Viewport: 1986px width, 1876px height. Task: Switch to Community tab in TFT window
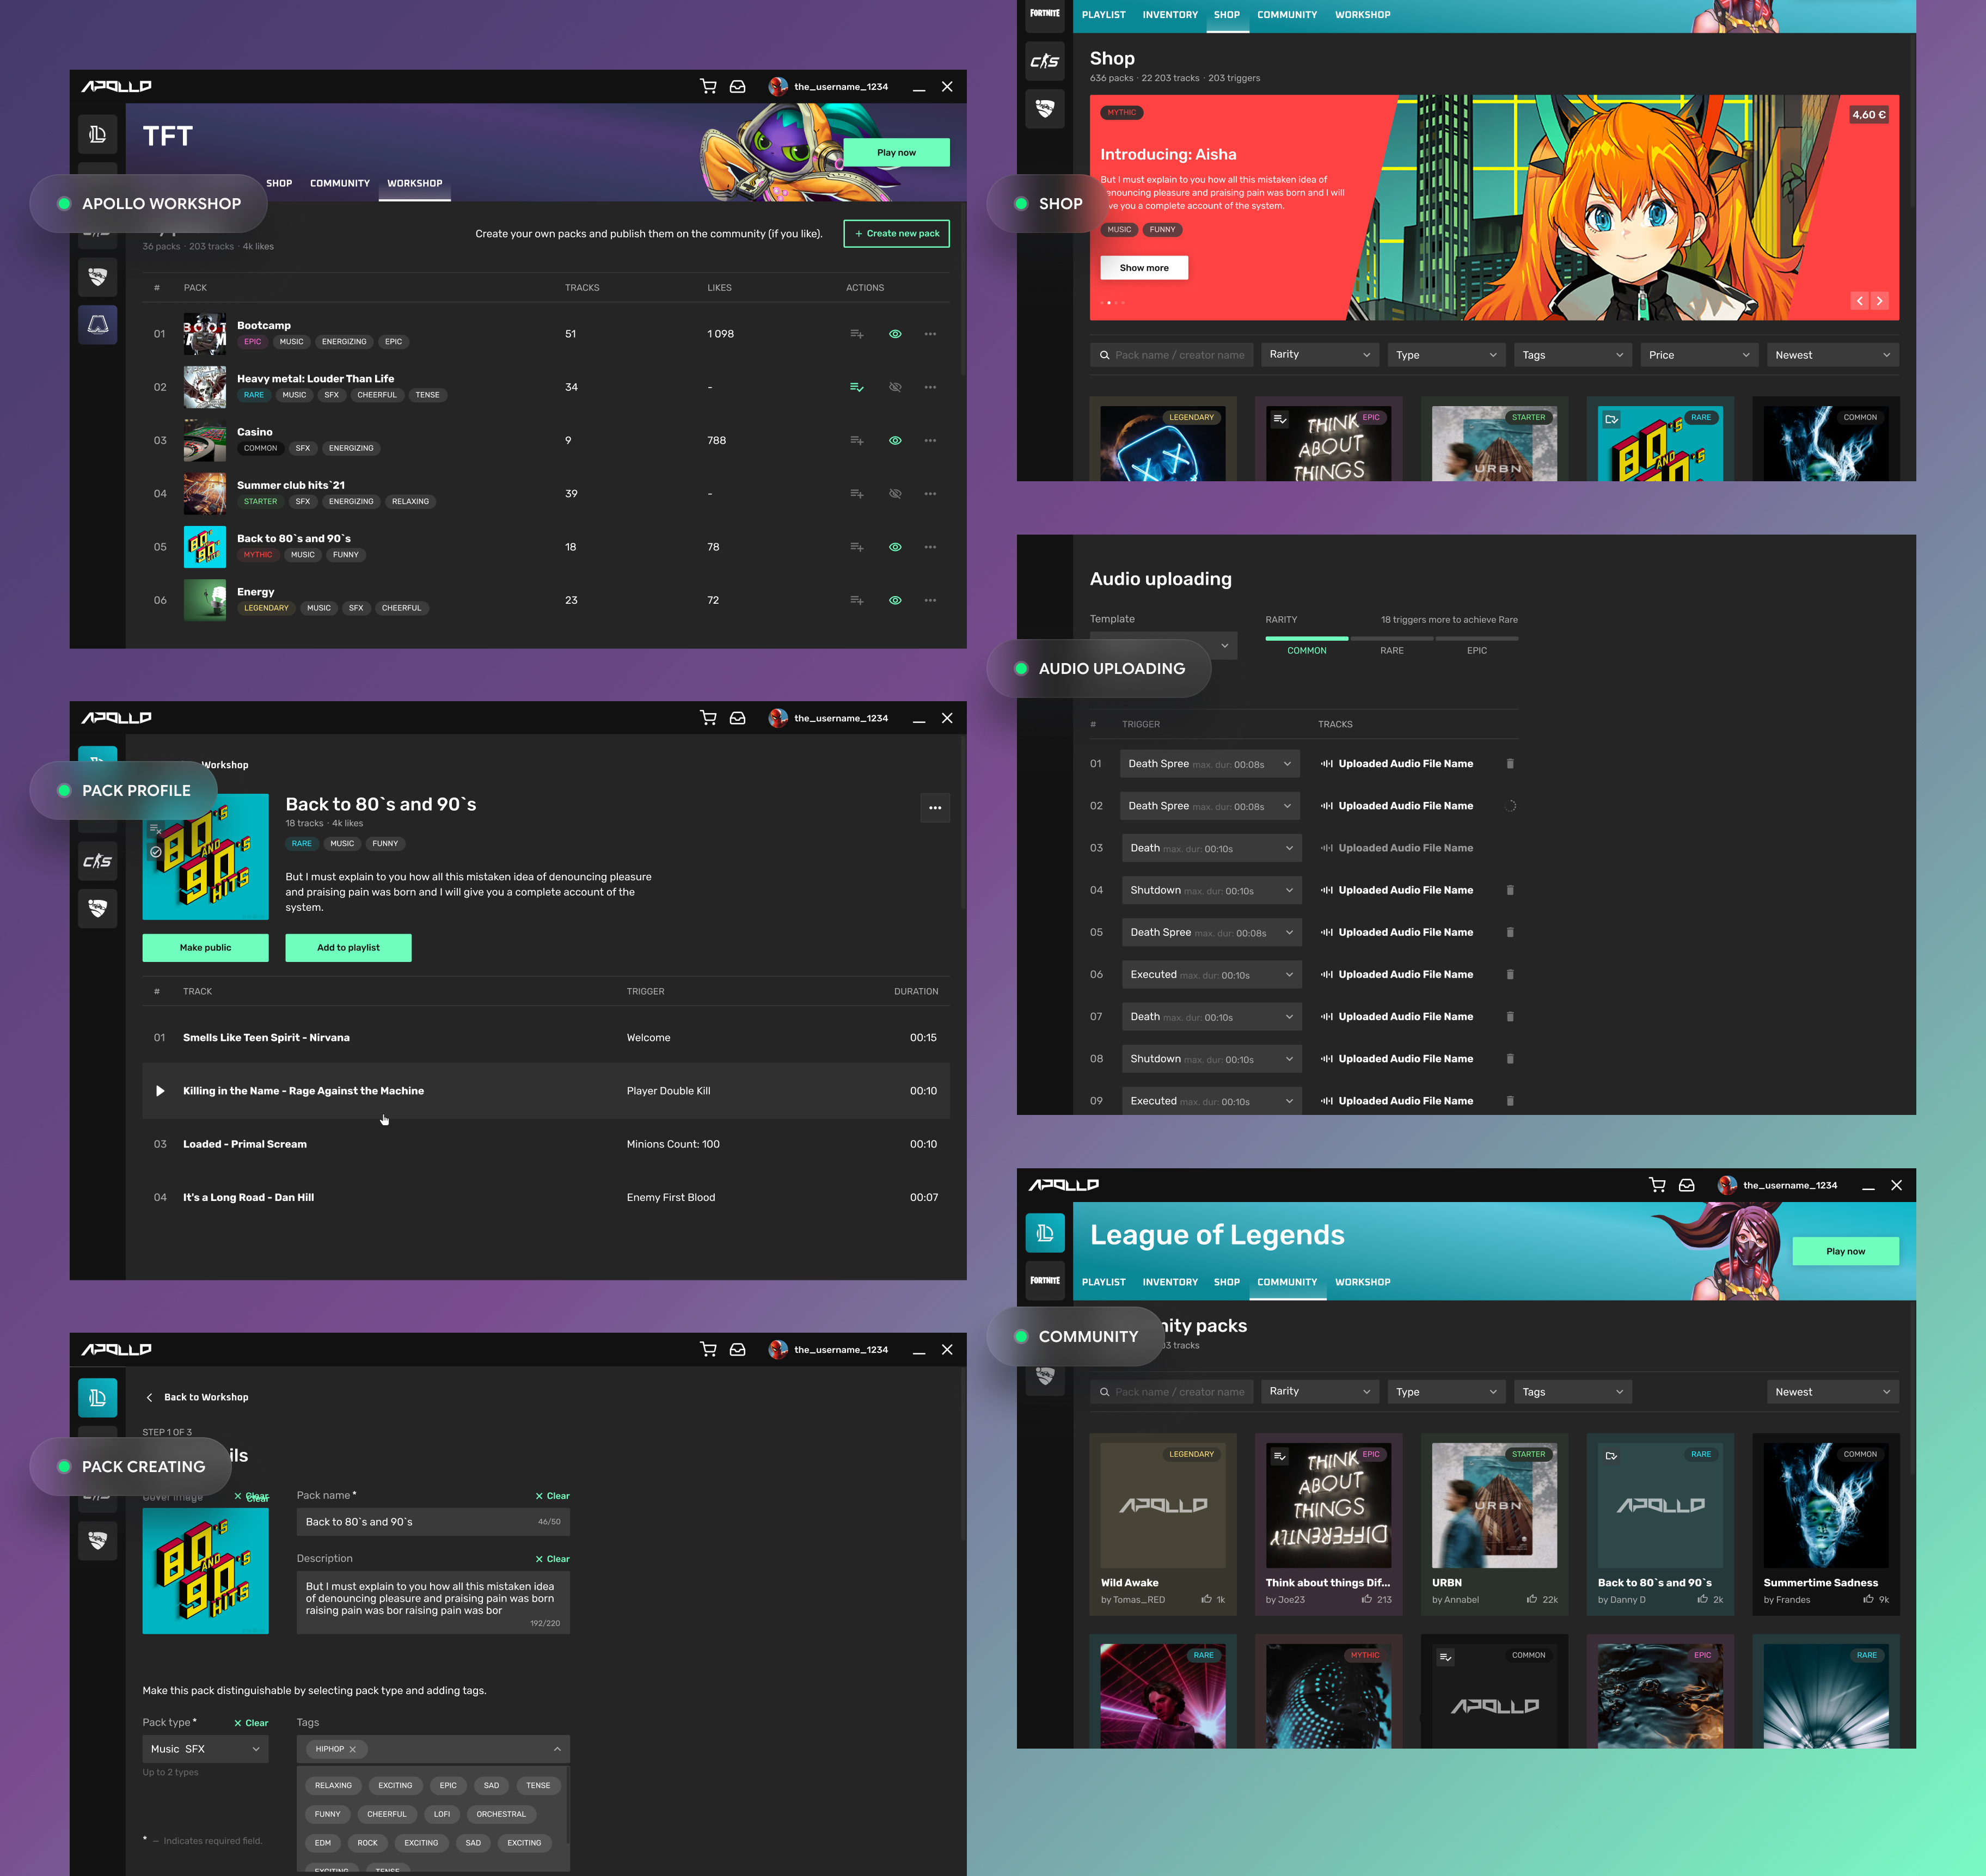(340, 184)
